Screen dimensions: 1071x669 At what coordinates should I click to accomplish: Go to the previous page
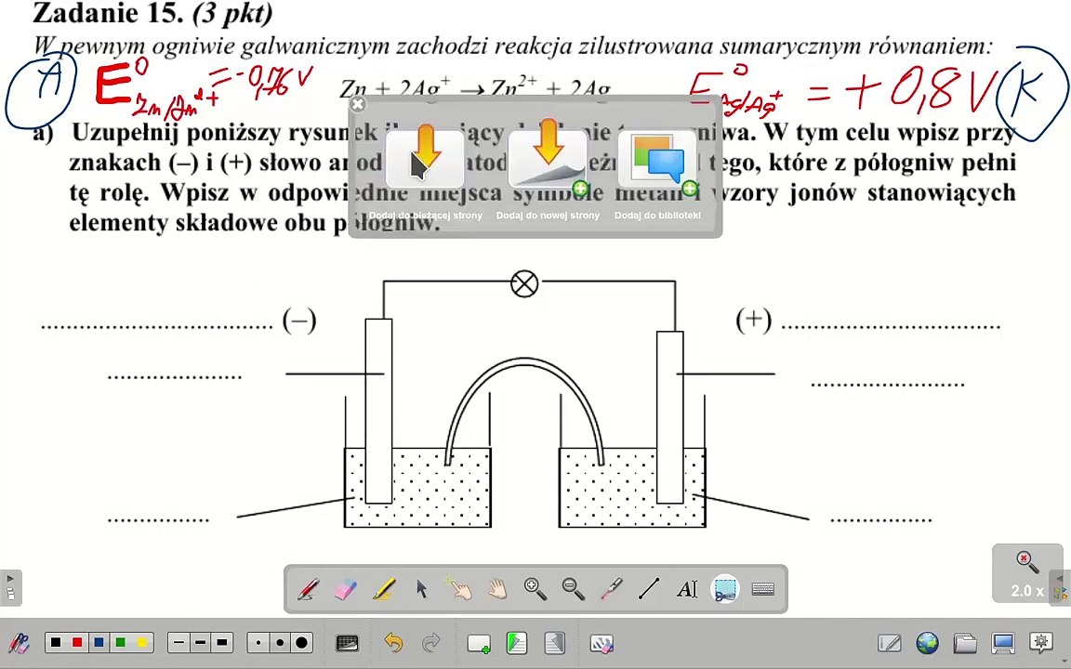point(516,642)
